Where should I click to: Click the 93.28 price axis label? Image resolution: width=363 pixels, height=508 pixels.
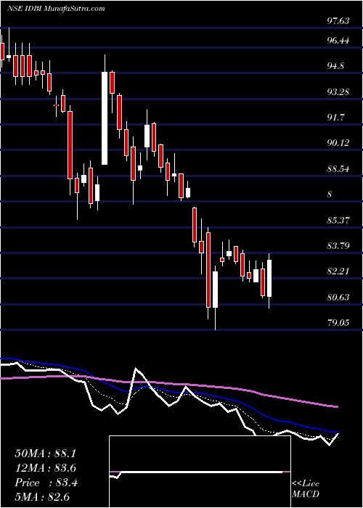click(338, 92)
